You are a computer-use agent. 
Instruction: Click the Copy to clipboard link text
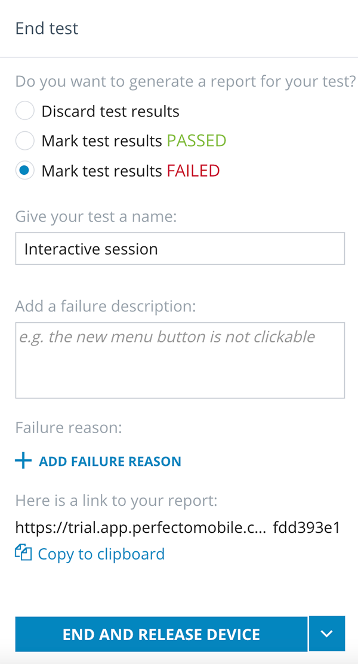click(101, 554)
